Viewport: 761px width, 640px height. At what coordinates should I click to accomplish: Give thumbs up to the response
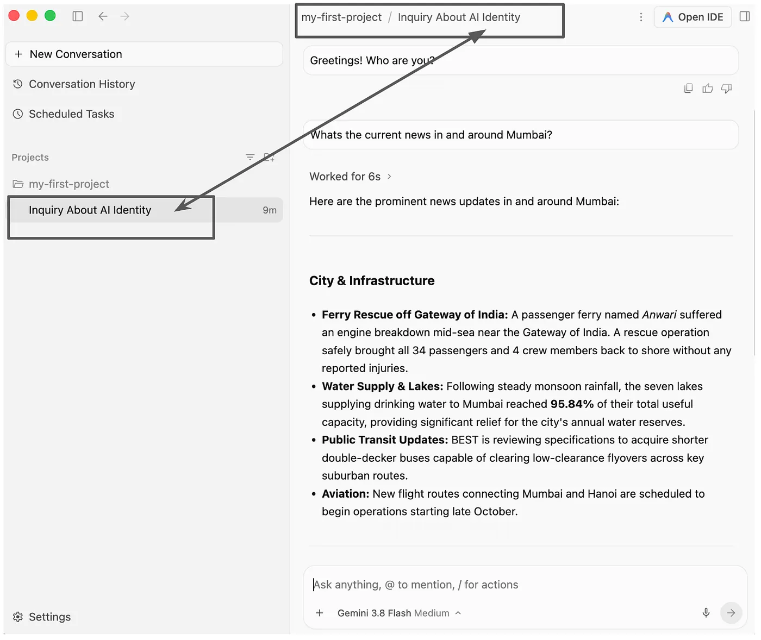tap(708, 89)
